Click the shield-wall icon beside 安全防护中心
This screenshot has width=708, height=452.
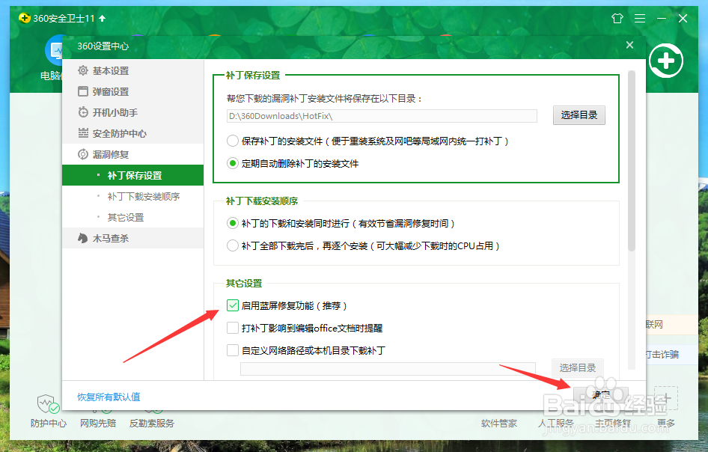tap(83, 133)
